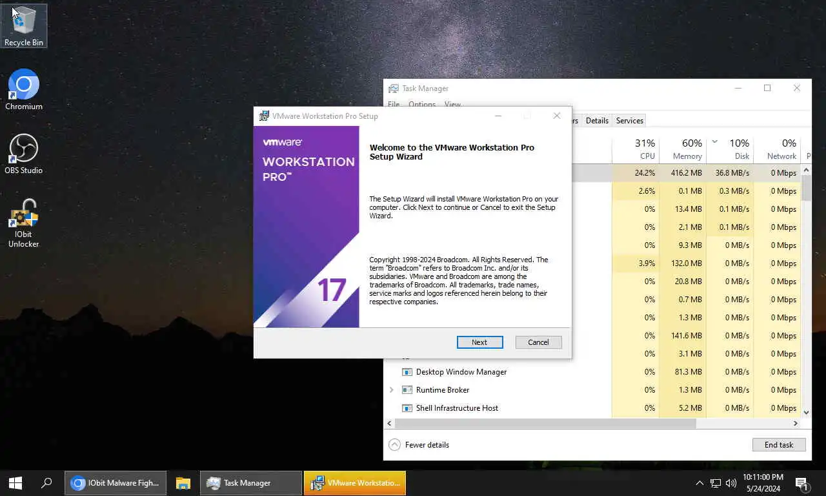Screen dimensions: 826x496
Task: Select Runtime Broker process name
Action: (x=443, y=390)
